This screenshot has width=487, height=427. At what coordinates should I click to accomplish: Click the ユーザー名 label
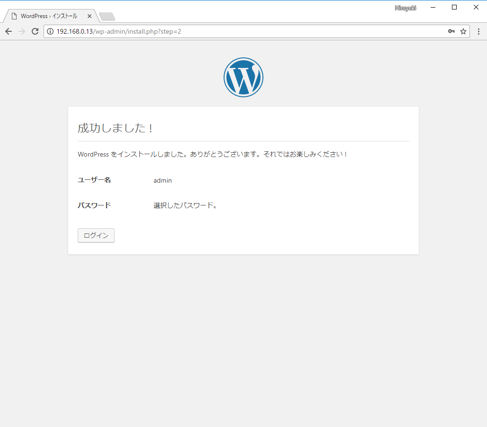point(94,180)
